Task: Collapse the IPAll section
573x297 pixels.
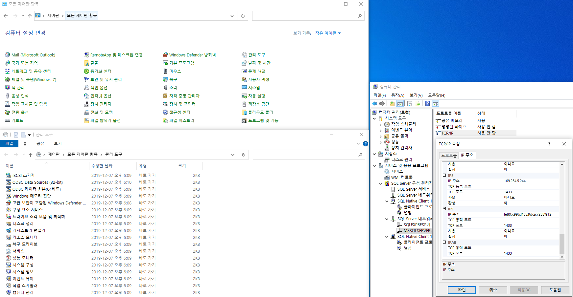Action: point(444,242)
